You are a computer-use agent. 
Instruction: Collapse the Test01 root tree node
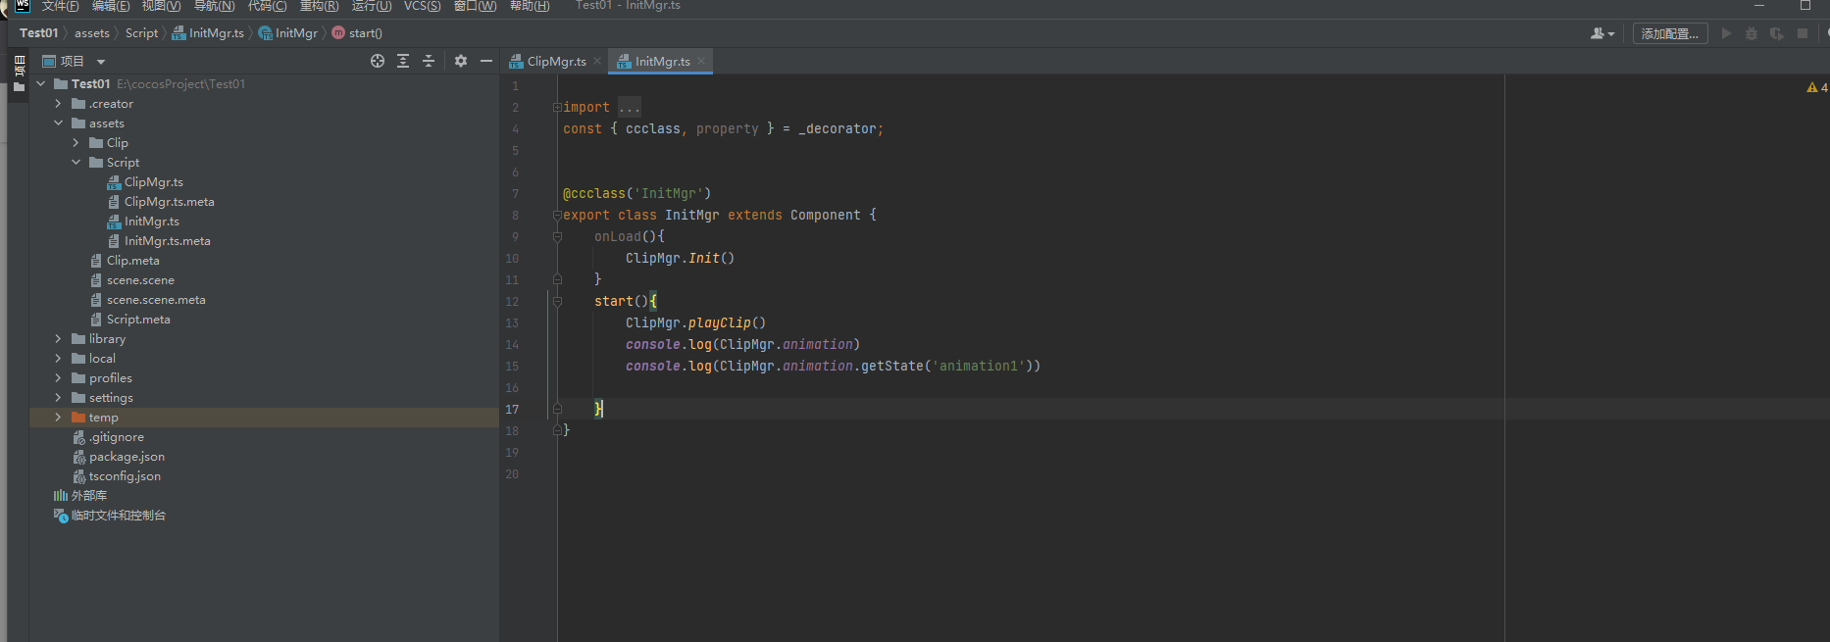[x=40, y=84]
